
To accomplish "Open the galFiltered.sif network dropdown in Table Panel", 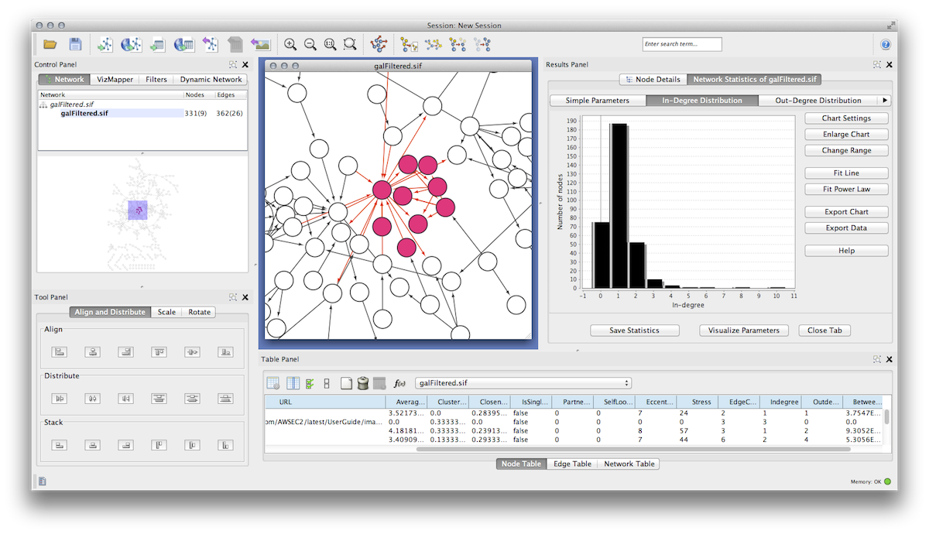I will [x=523, y=383].
